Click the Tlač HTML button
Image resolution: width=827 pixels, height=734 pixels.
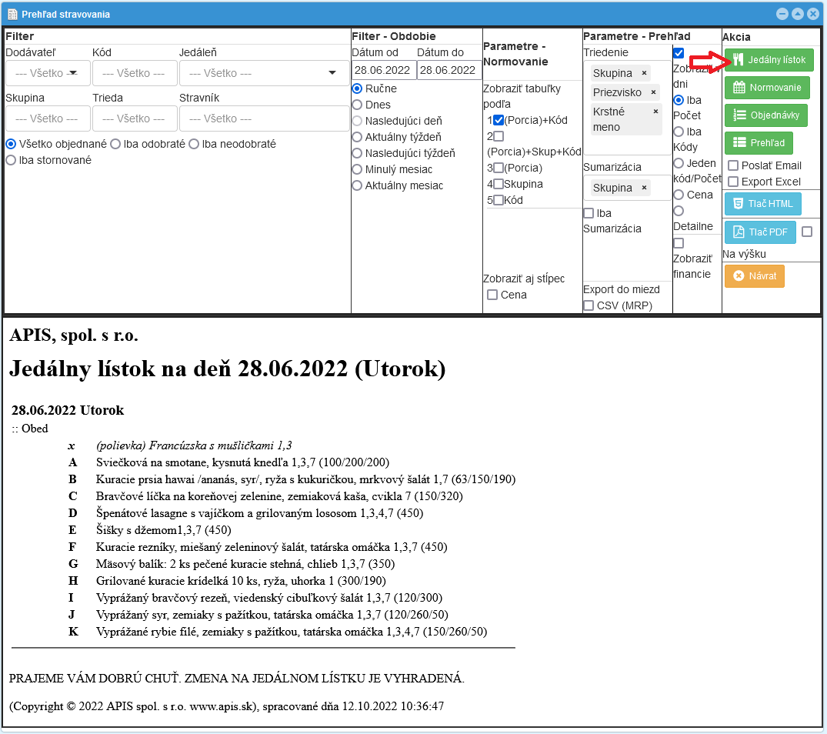pos(763,204)
